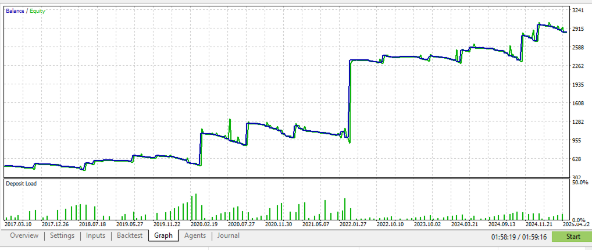Click the 2262 axis value
The image size is (592, 250).
point(579,66)
